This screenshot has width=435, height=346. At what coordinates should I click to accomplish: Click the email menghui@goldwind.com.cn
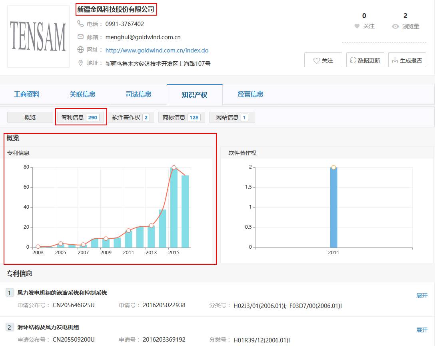[143, 37]
